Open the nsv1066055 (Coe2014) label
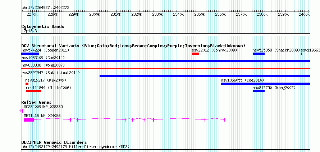Viewport: 320px width, 152px height. (x=242, y=80)
